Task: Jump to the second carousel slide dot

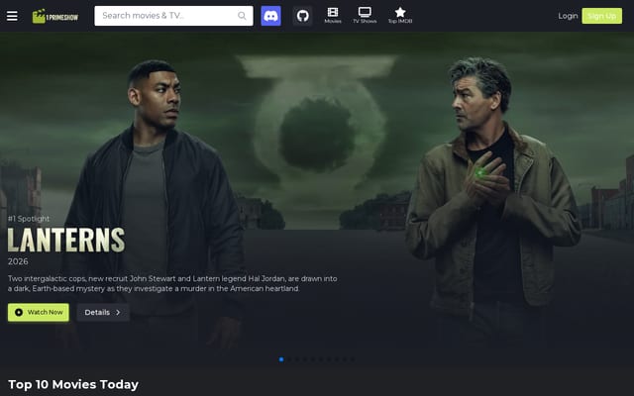Action: click(x=289, y=359)
